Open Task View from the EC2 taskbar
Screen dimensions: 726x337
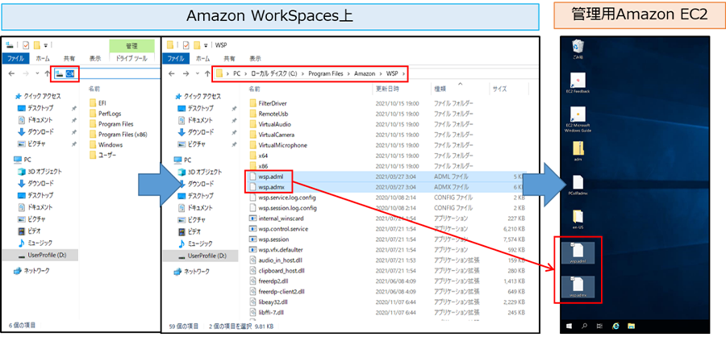(599, 326)
